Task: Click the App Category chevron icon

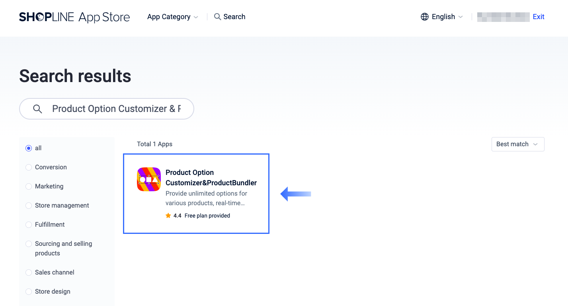Action: tap(196, 17)
